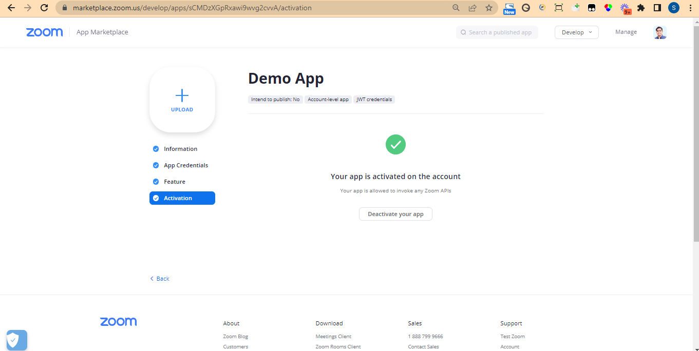Open the zoom magnifier icon in address bar
Viewport: 699px width, 351px height.
click(x=456, y=8)
